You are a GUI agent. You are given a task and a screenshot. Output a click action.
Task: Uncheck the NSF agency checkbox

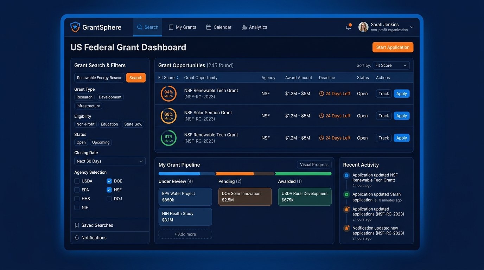[x=109, y=190]
